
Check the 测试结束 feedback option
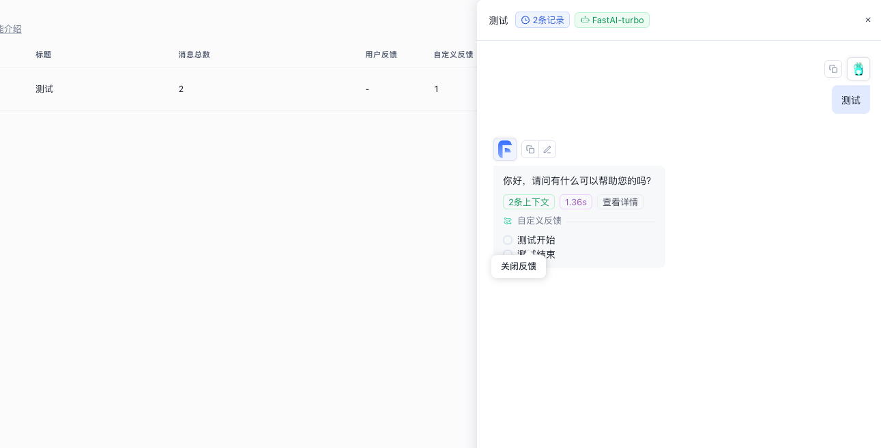tap(508, 253)
